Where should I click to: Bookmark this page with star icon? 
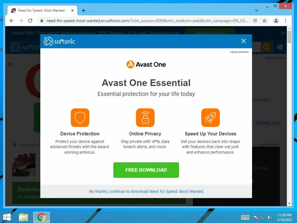(265, 21)
